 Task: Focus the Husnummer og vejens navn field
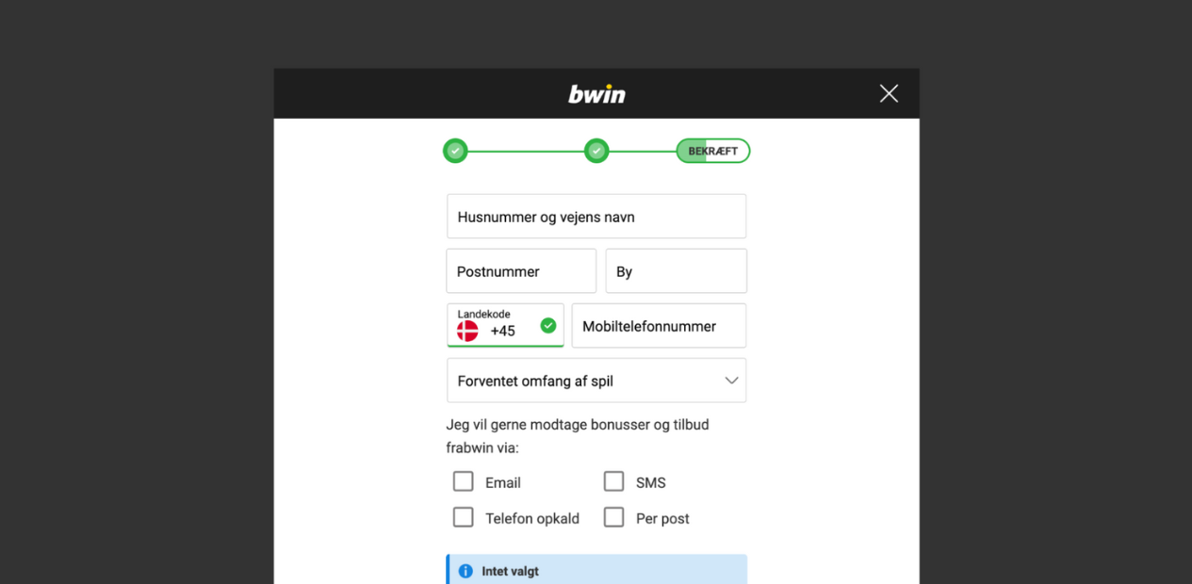(x=596, y=217)
